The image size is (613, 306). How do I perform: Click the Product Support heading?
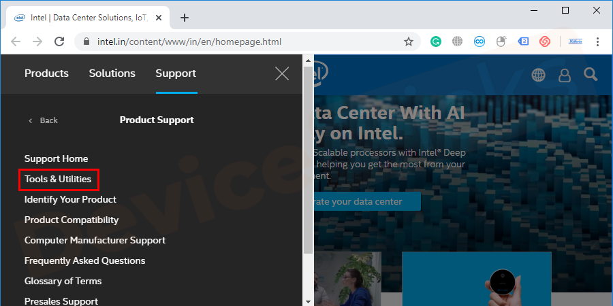(157, 120)
